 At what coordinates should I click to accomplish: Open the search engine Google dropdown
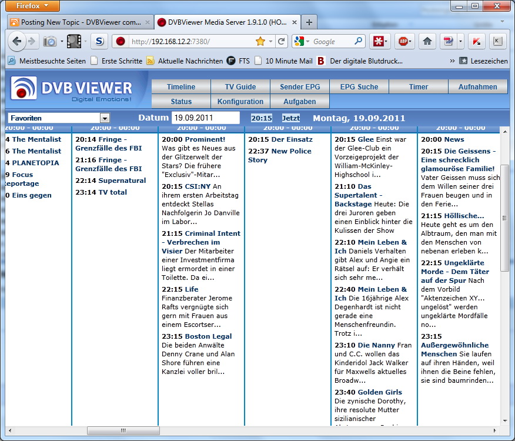307,41
